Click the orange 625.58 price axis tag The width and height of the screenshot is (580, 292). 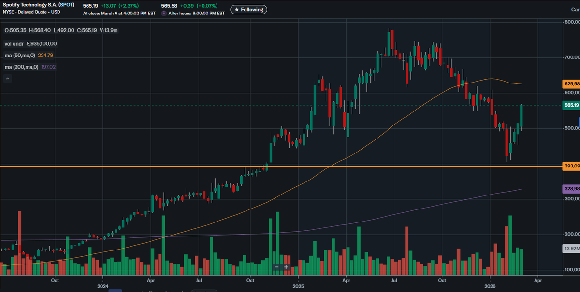coord(572,84)
